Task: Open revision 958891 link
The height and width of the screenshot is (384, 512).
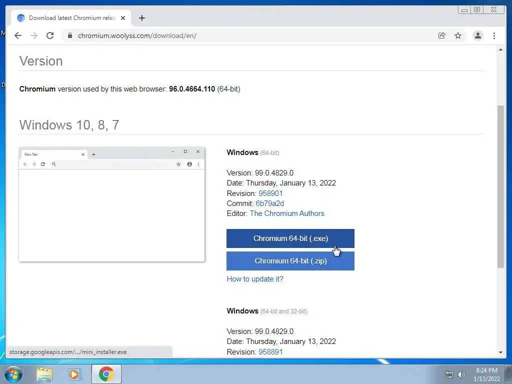Action: (270, 351)
